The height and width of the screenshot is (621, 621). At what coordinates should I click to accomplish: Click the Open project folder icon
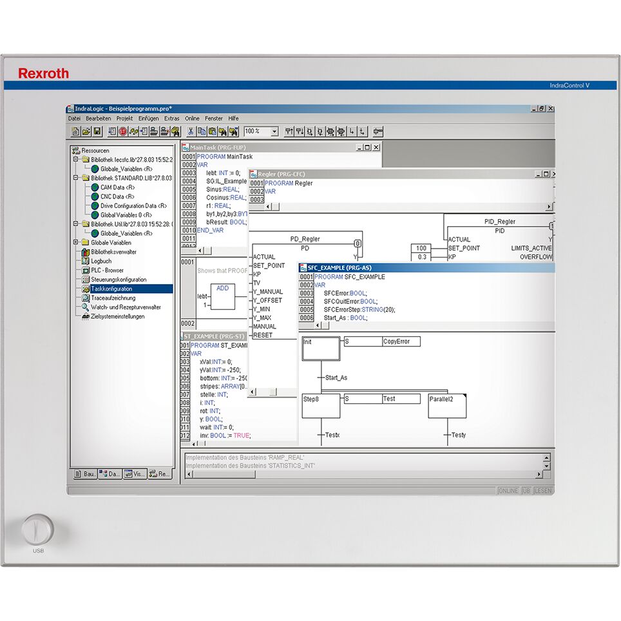tap(86, 131)
